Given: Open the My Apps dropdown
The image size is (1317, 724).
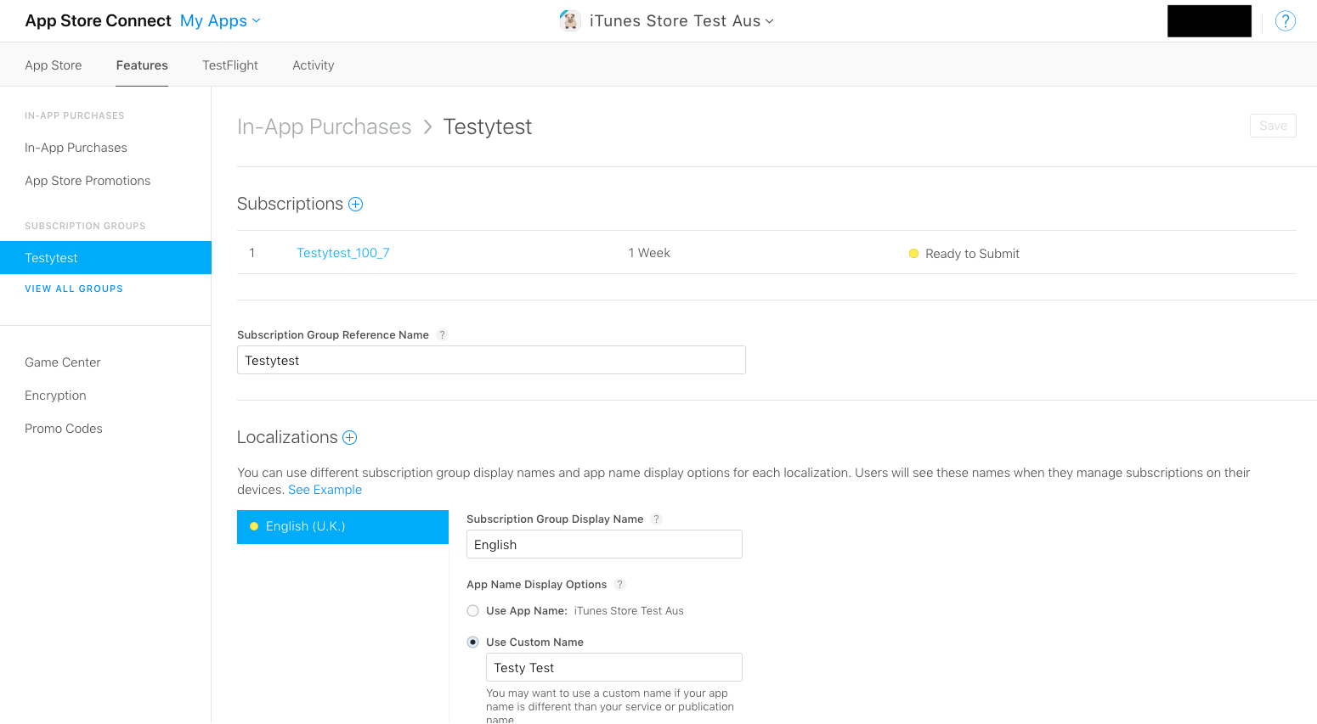Looking at the screenshot, I should click(220, 21).
